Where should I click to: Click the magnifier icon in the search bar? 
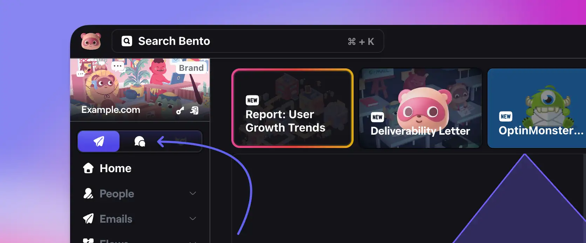[x=127, y=41]
